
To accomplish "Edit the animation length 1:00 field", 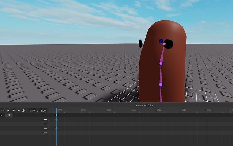I will pyautogui.click(x=43, y=111).
